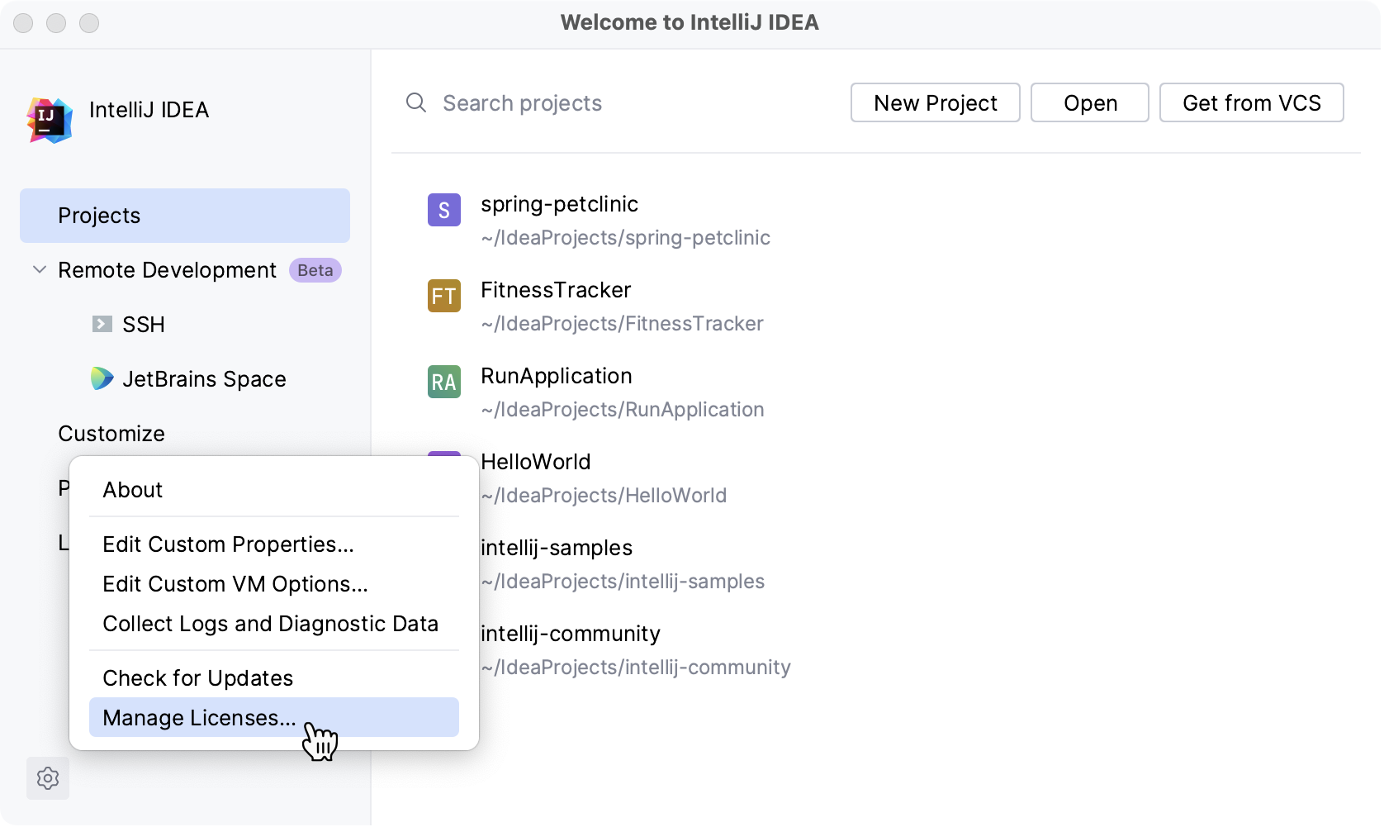Collapse the Remote Development section
Screen dimensions: 1384x827
(39, 269)
